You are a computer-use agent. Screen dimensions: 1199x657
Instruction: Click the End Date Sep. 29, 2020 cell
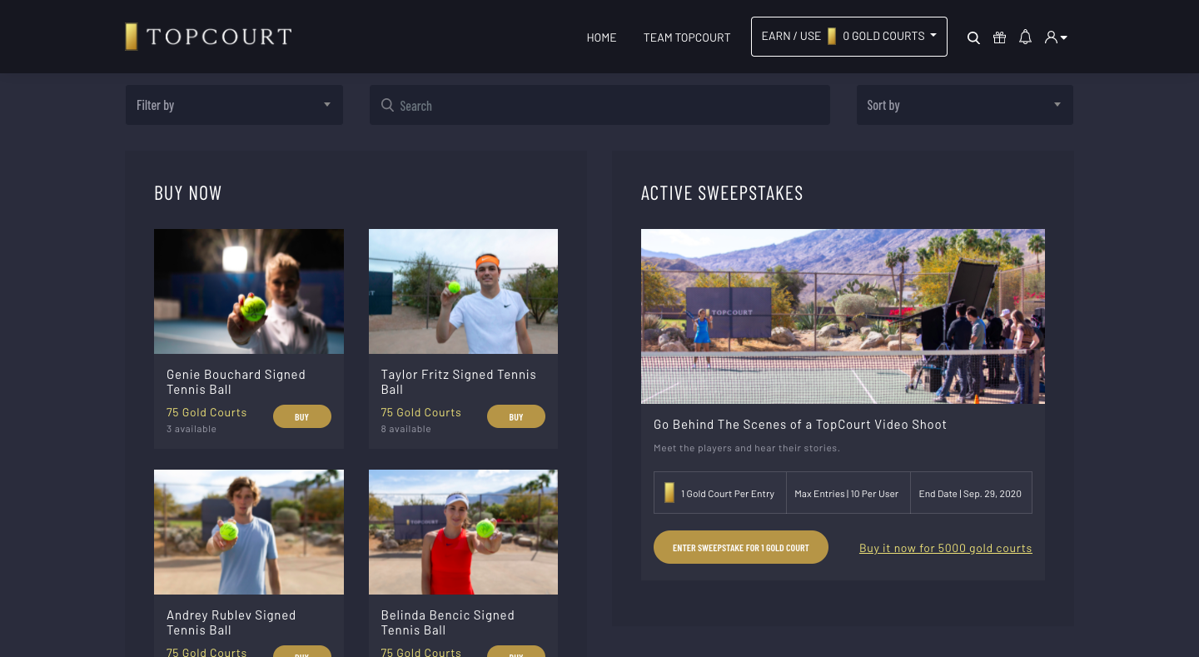[x=970, y=493]
